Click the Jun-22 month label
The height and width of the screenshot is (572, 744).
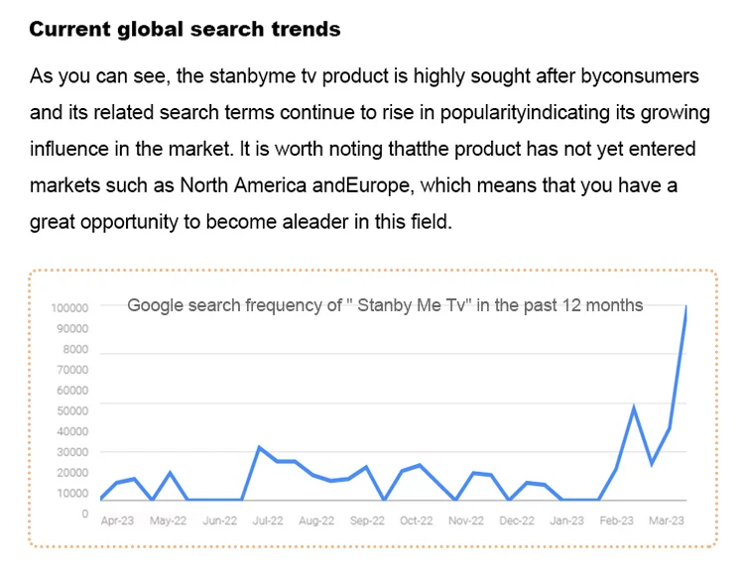tap(218, 520)
